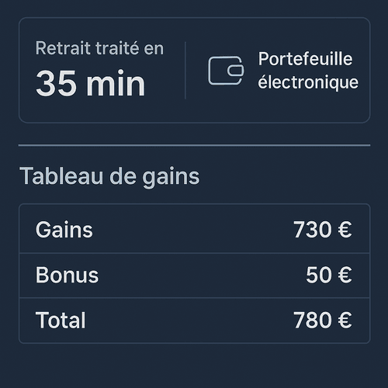Image resolution: width=388 pixels, height=388 pixels.
Task: Click the 50 € bonus amount
Action: click(329, 275)
